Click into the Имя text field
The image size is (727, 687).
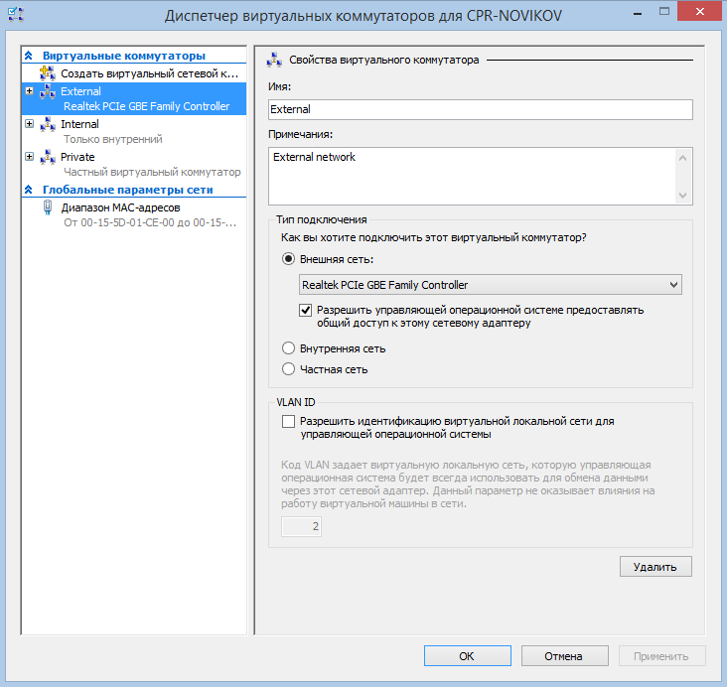click(480, 109)
